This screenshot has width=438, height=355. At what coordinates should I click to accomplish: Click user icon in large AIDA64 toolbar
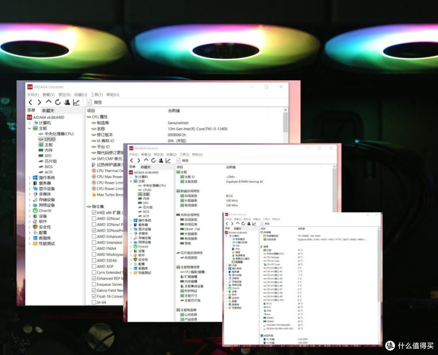pyautogui.click(x=67, y=102)
